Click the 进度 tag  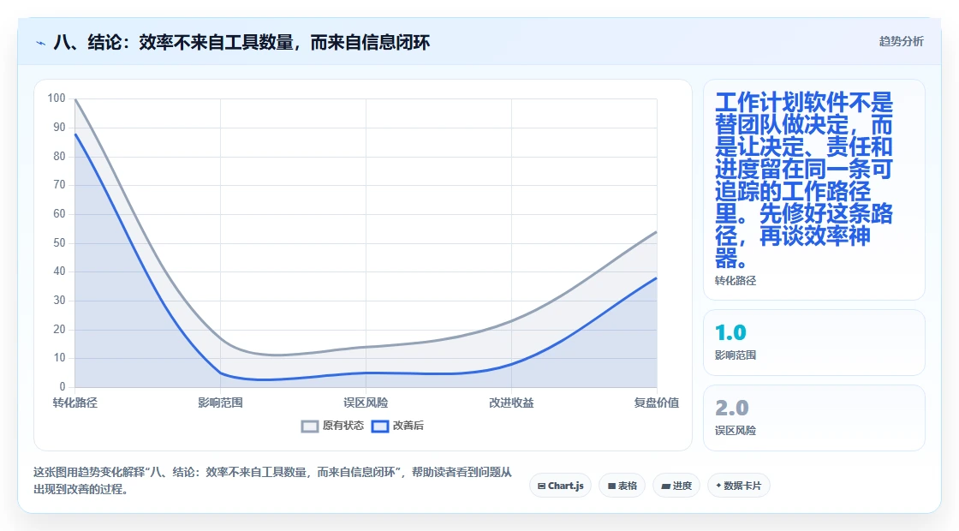(676, 486)
